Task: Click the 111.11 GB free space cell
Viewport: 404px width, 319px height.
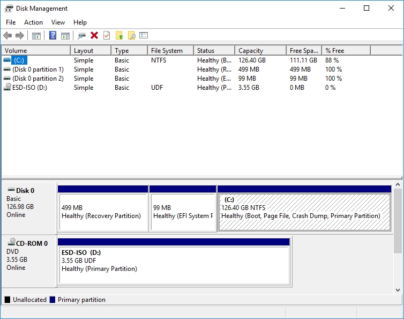Action: pyautogui.click(x=303, y=60)
